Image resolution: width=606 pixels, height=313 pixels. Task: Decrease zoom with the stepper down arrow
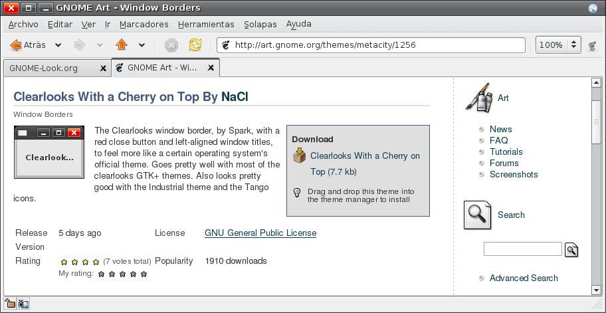click(x=574, y=49)
